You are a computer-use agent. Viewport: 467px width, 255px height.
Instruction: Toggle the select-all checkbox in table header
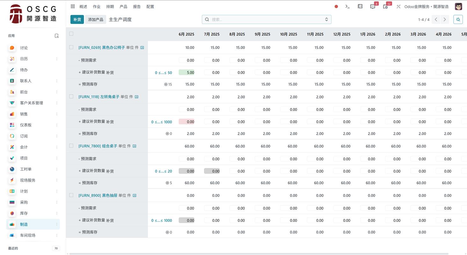[71, 33]
